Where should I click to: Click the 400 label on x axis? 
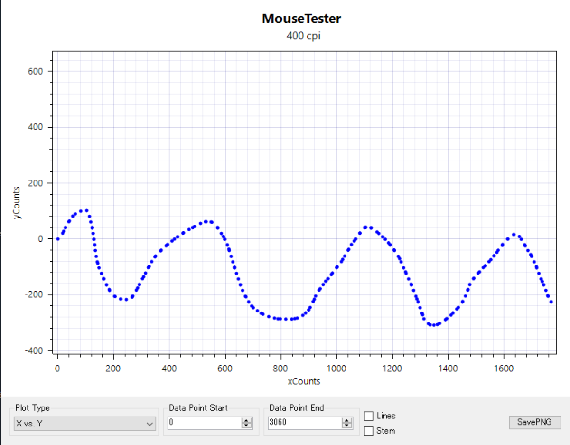pyautogui.click(x=169, y=368)
